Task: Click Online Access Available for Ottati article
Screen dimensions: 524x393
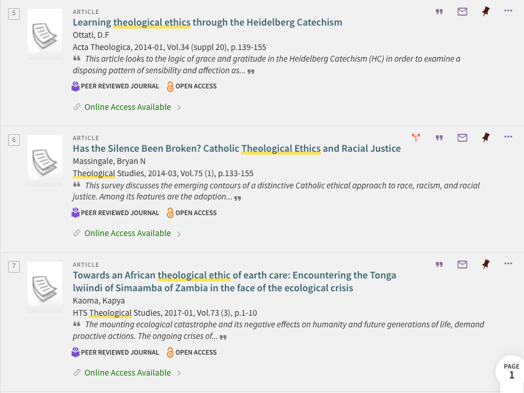Action: [128, 107]
